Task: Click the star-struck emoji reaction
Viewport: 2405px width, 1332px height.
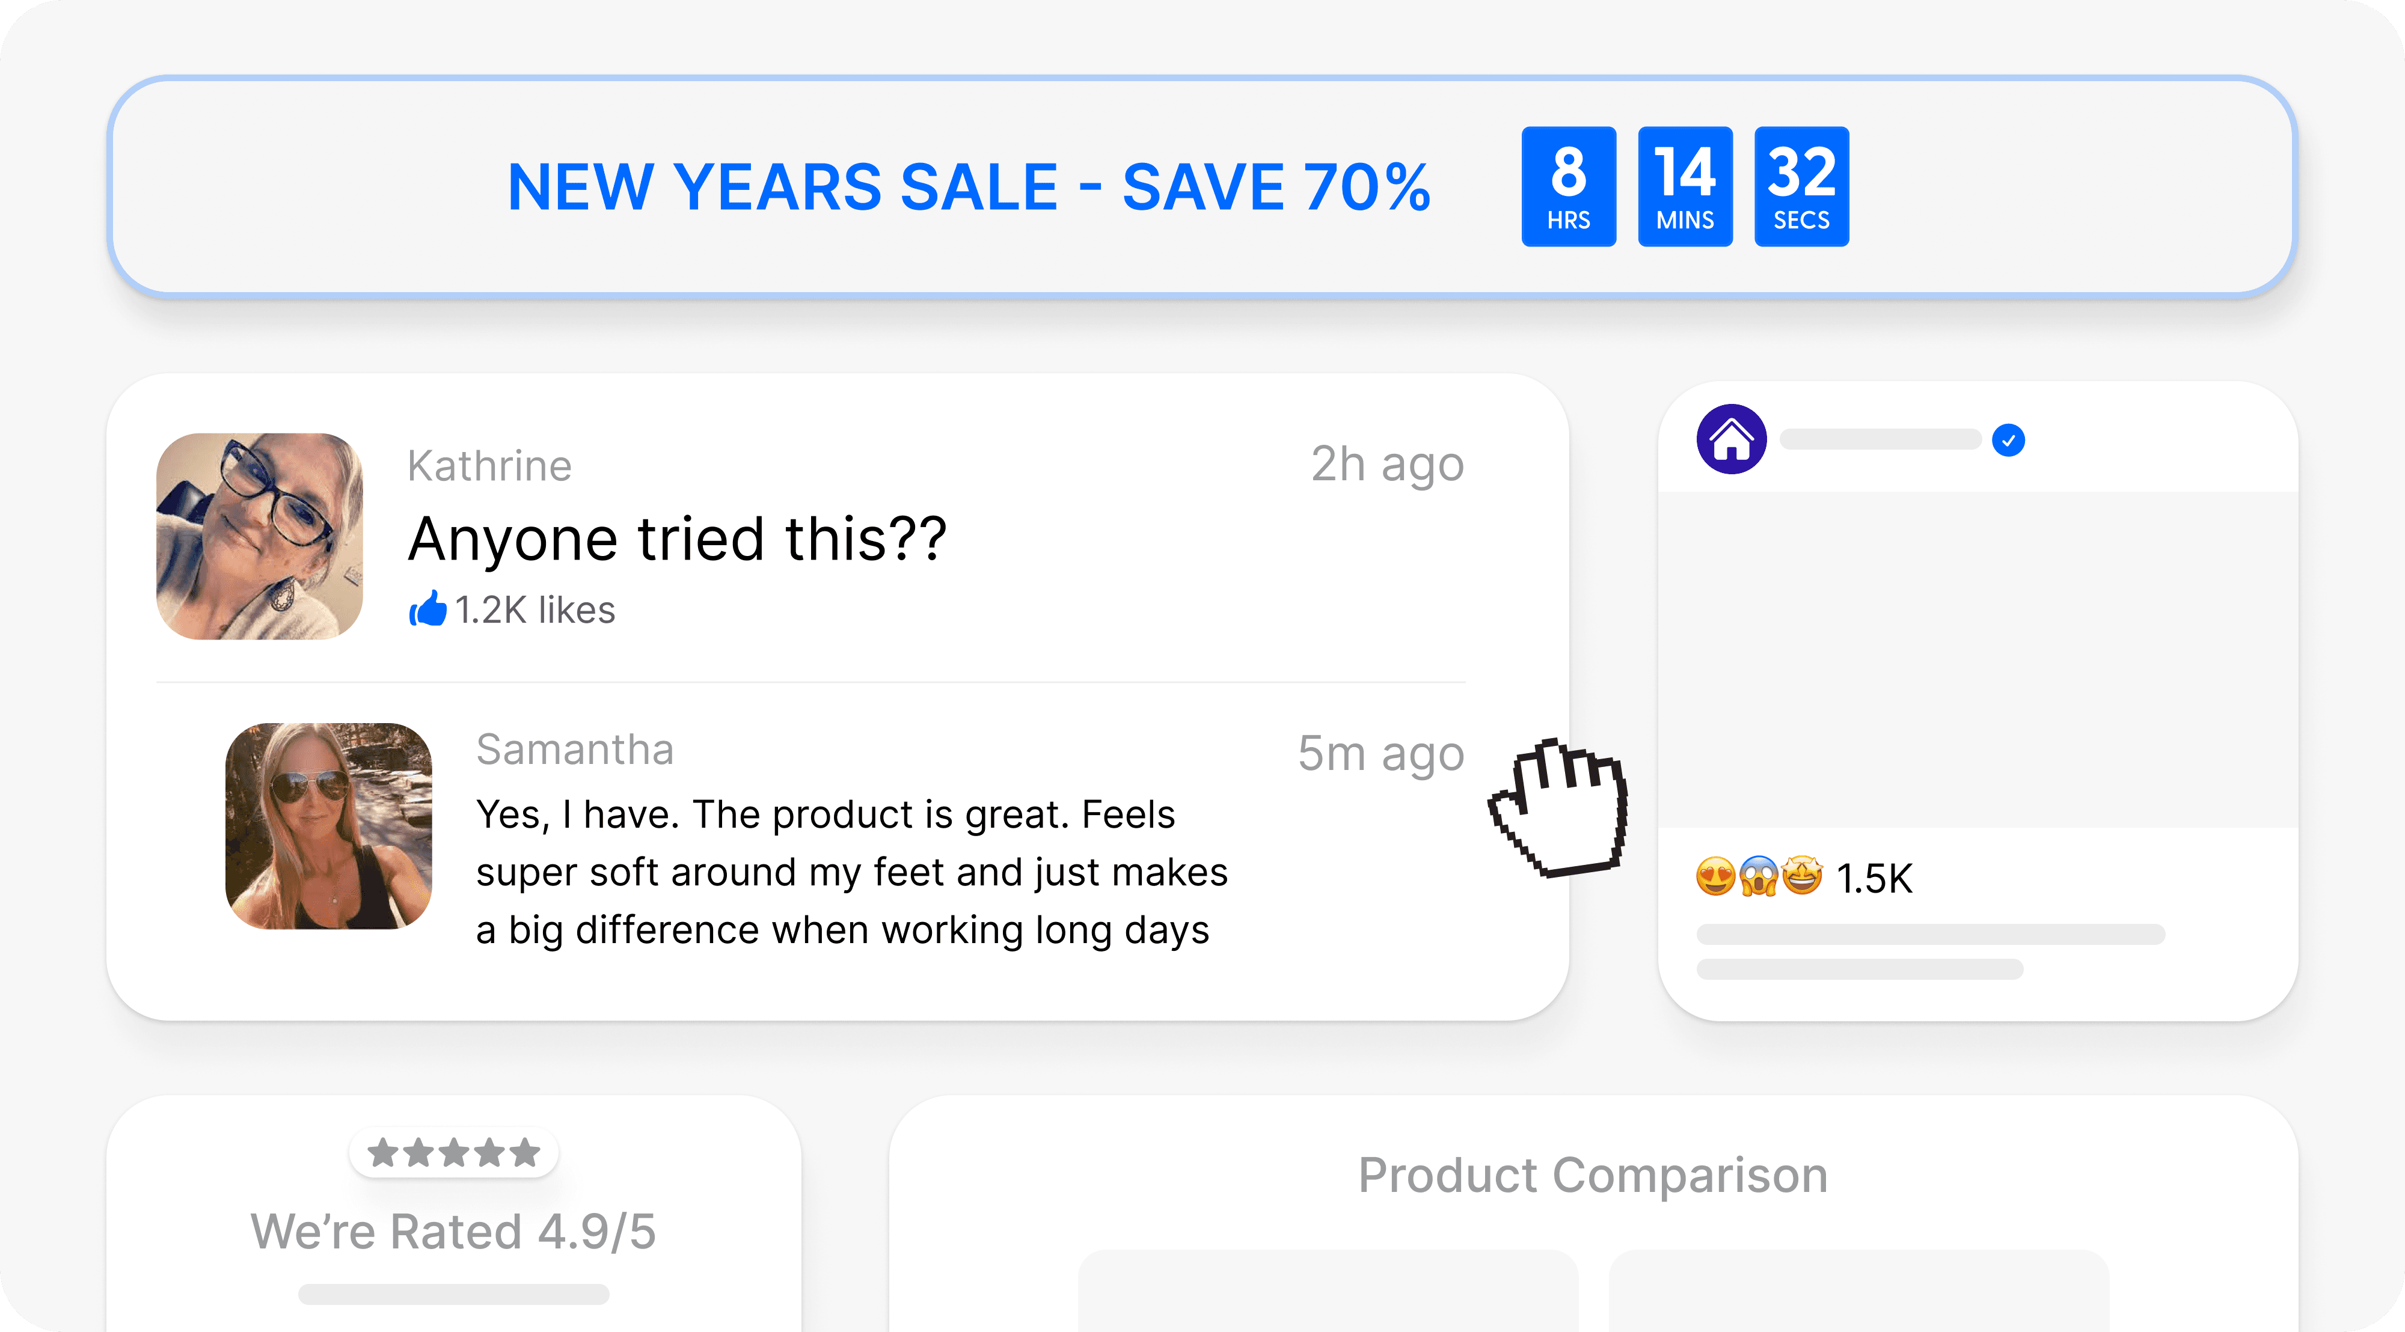Action: pyautogui.click(x=1801, y=876)
